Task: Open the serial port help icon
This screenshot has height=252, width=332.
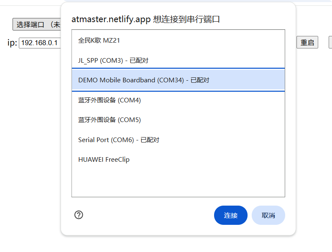Action: click(x=79, y=215)
